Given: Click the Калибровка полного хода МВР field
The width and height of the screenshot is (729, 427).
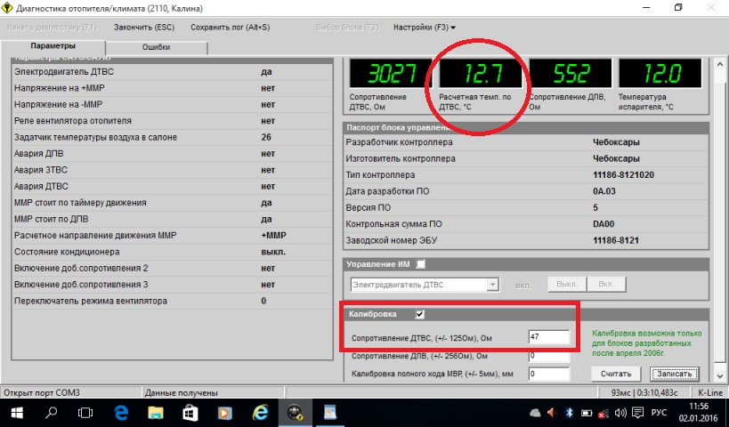Looking at the screenshot, I should pyautogui.click(x=548, y=374).
